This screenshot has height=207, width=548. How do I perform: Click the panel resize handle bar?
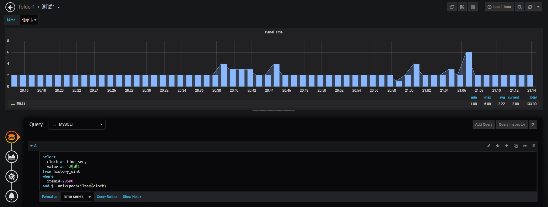click(x=274, y=110)
